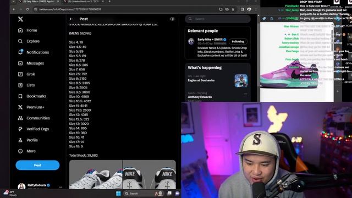Click the More circle icon
The width and height of the screenshot is (352, 198).
[20, 151]
